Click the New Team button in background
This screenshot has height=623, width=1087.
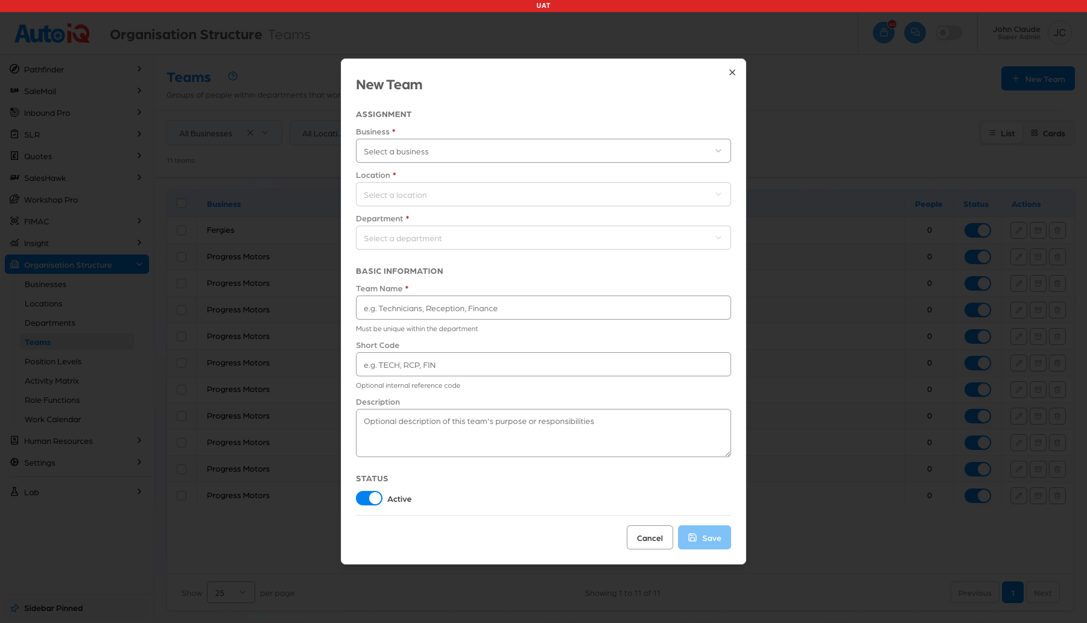point(1038,78)
